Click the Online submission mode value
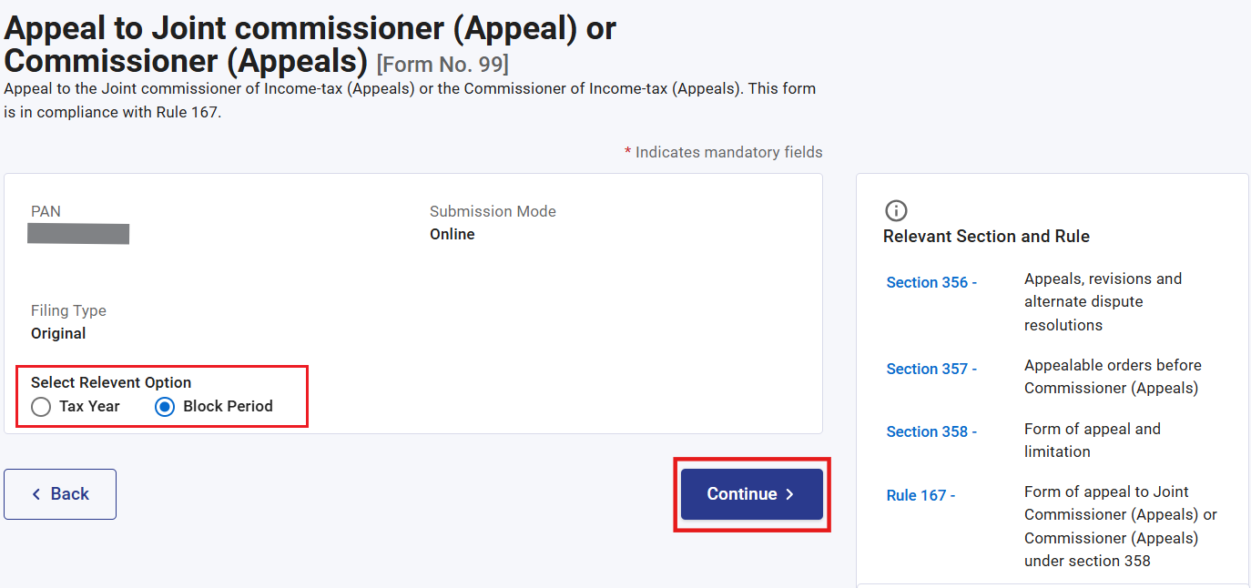 (x=453, y=234)
